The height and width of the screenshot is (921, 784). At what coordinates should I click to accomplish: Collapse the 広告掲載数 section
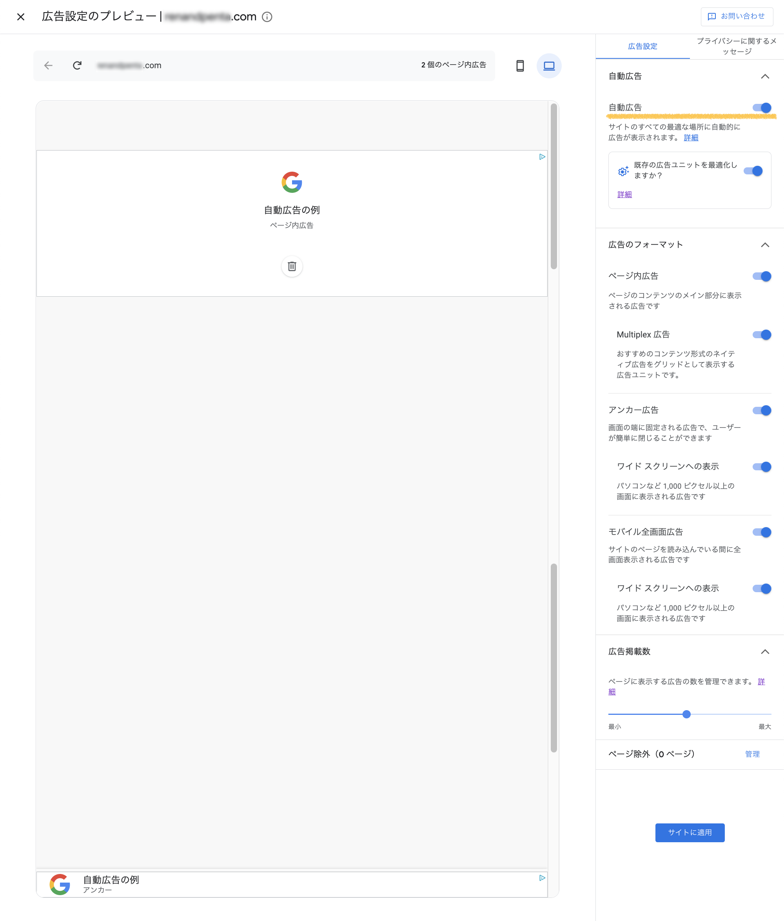[x=765, y=652]
